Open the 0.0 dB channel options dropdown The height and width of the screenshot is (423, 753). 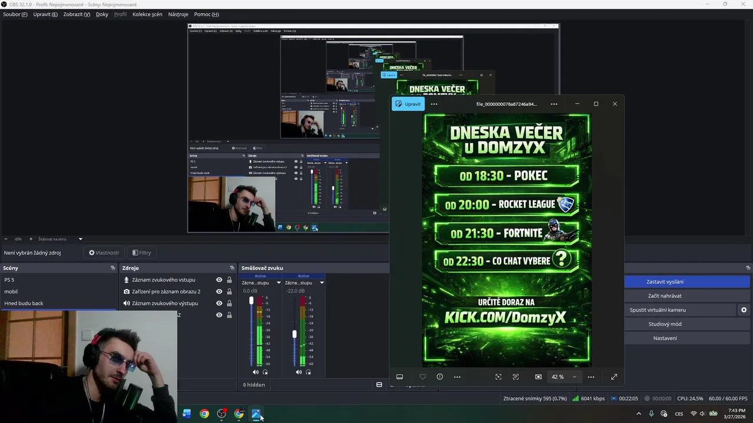[279, 283]
